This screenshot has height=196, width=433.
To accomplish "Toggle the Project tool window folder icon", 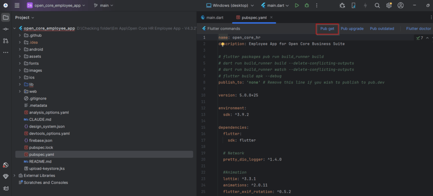I will pyautogui.click(x=5, y=17).
